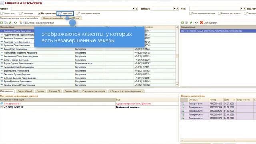
Task: Open the Клиент field dropdown arrow
Action: pos(133,9)
